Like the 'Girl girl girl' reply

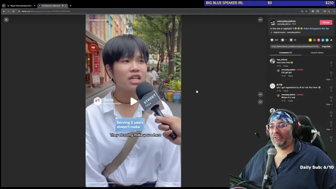331,73
